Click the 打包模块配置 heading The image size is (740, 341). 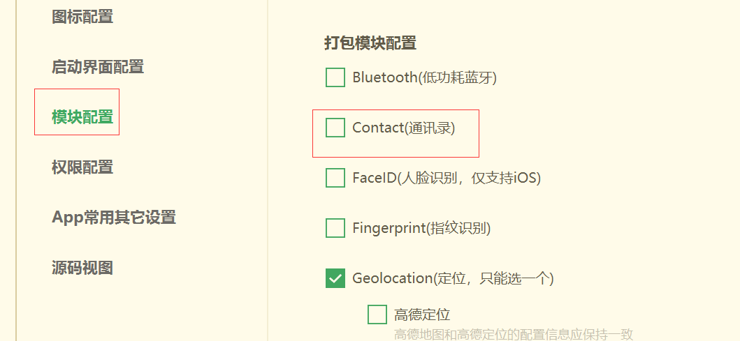click(x=370, y=43)
